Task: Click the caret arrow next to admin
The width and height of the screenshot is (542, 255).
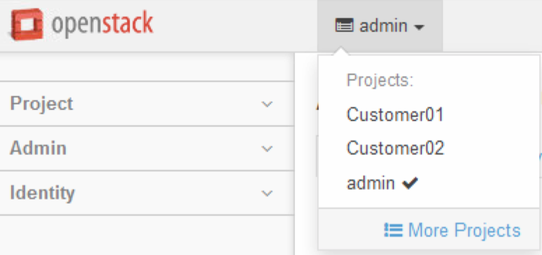Action: click(x=418, y=27)
